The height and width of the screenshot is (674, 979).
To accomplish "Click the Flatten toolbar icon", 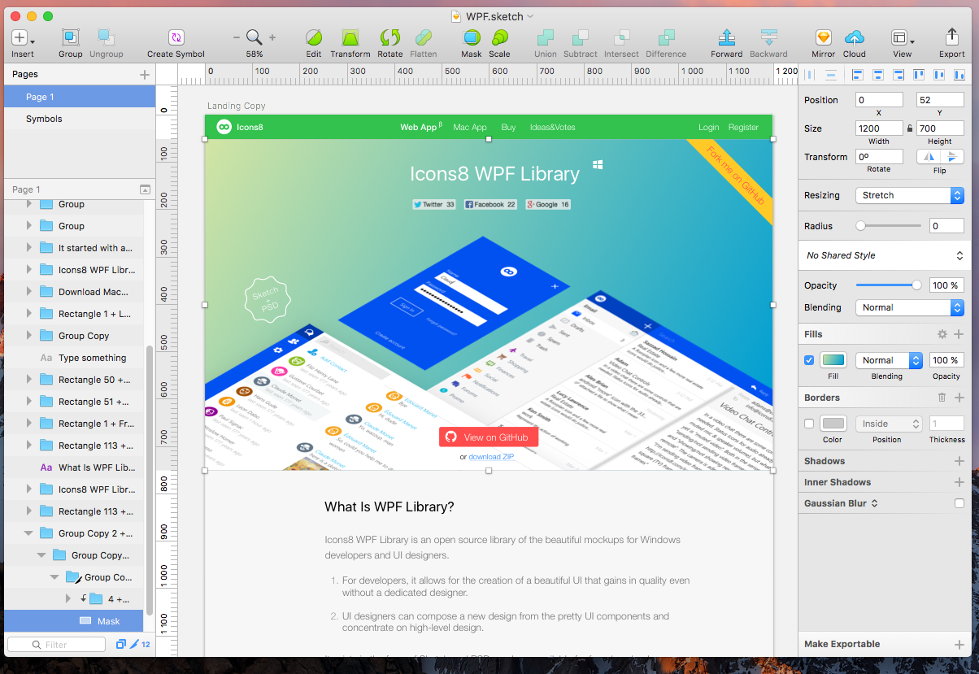I will click(x=424, y=37).
